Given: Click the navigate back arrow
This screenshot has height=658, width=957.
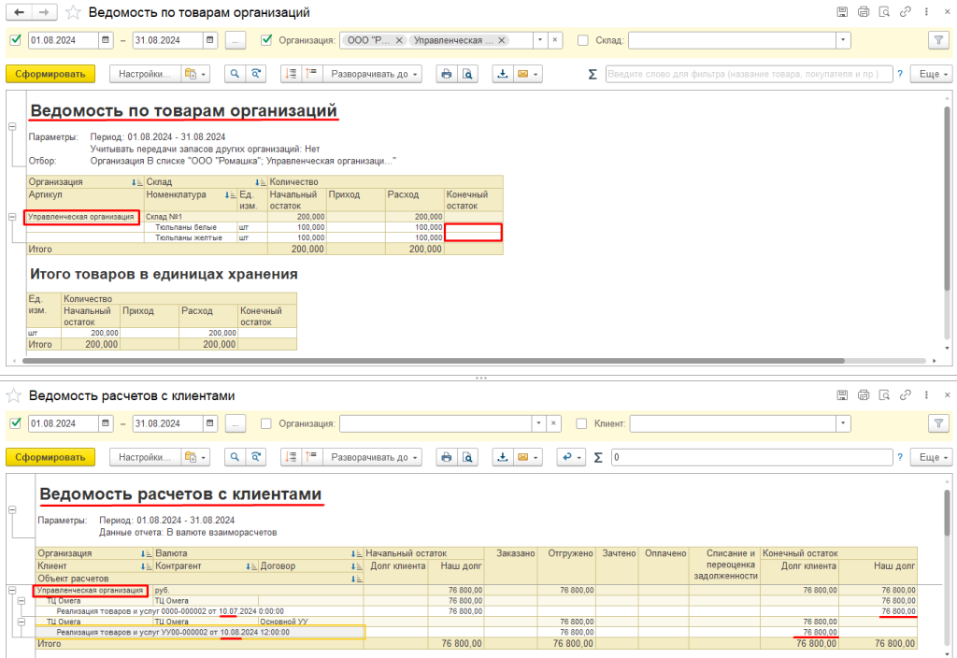Looking at the screenshot, I should click(x=21, y=13).
